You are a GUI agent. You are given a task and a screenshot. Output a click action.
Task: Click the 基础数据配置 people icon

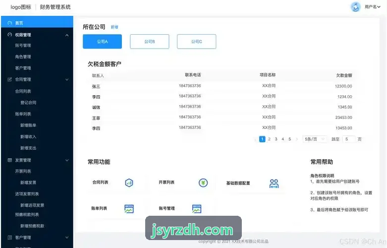click(274, 184)
